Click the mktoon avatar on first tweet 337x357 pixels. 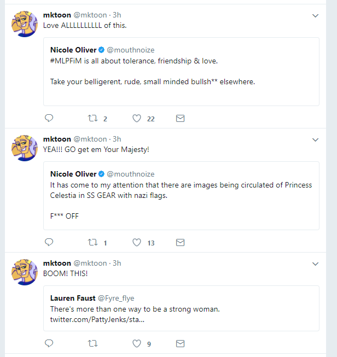(x=25, y=24)
